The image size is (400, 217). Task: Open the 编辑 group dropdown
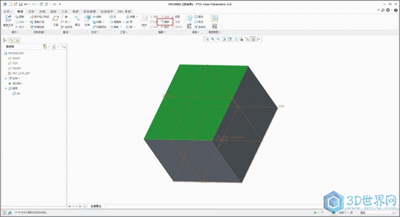pyautogui.click(x=161, y=32)
